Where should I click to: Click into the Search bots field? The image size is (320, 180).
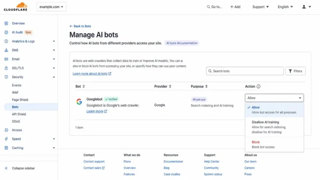coord(245,71)
